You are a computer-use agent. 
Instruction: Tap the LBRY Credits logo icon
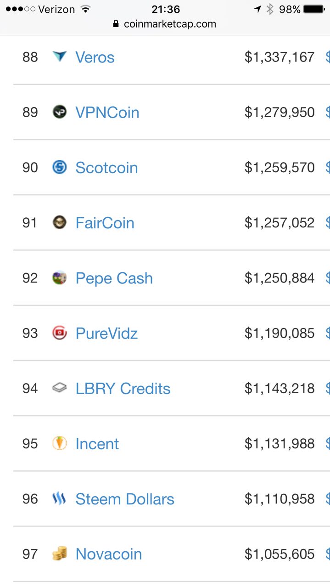pos(60,388)
